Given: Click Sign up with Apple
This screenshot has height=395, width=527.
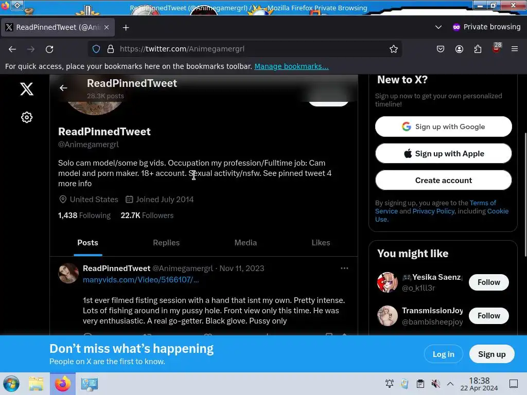Looking at the screenshot, I should (443, 153).
